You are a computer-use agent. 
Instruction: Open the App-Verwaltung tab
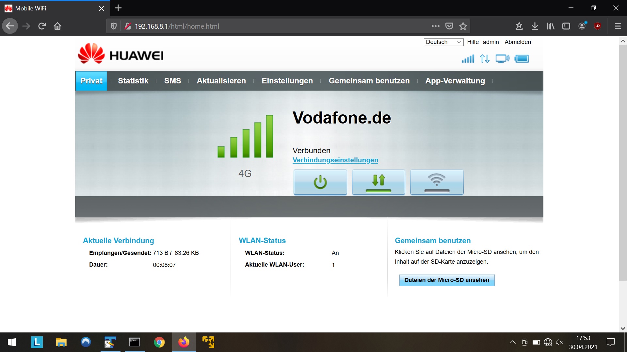tap(455, 81)
